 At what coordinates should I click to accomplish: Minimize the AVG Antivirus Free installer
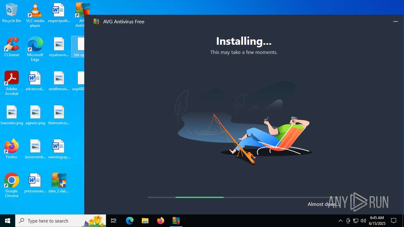coord(395,21)
